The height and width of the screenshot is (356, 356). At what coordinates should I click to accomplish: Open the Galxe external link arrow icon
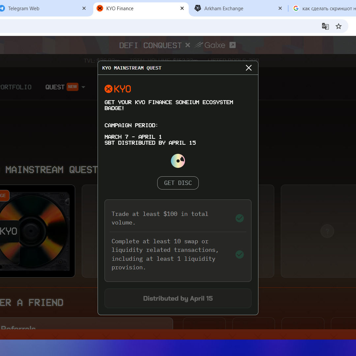tap(232, 45)
